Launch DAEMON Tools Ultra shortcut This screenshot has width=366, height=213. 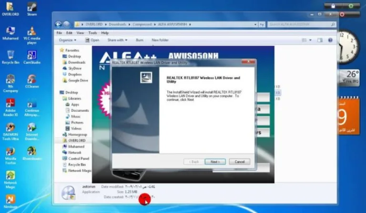[x=10, y=131]
